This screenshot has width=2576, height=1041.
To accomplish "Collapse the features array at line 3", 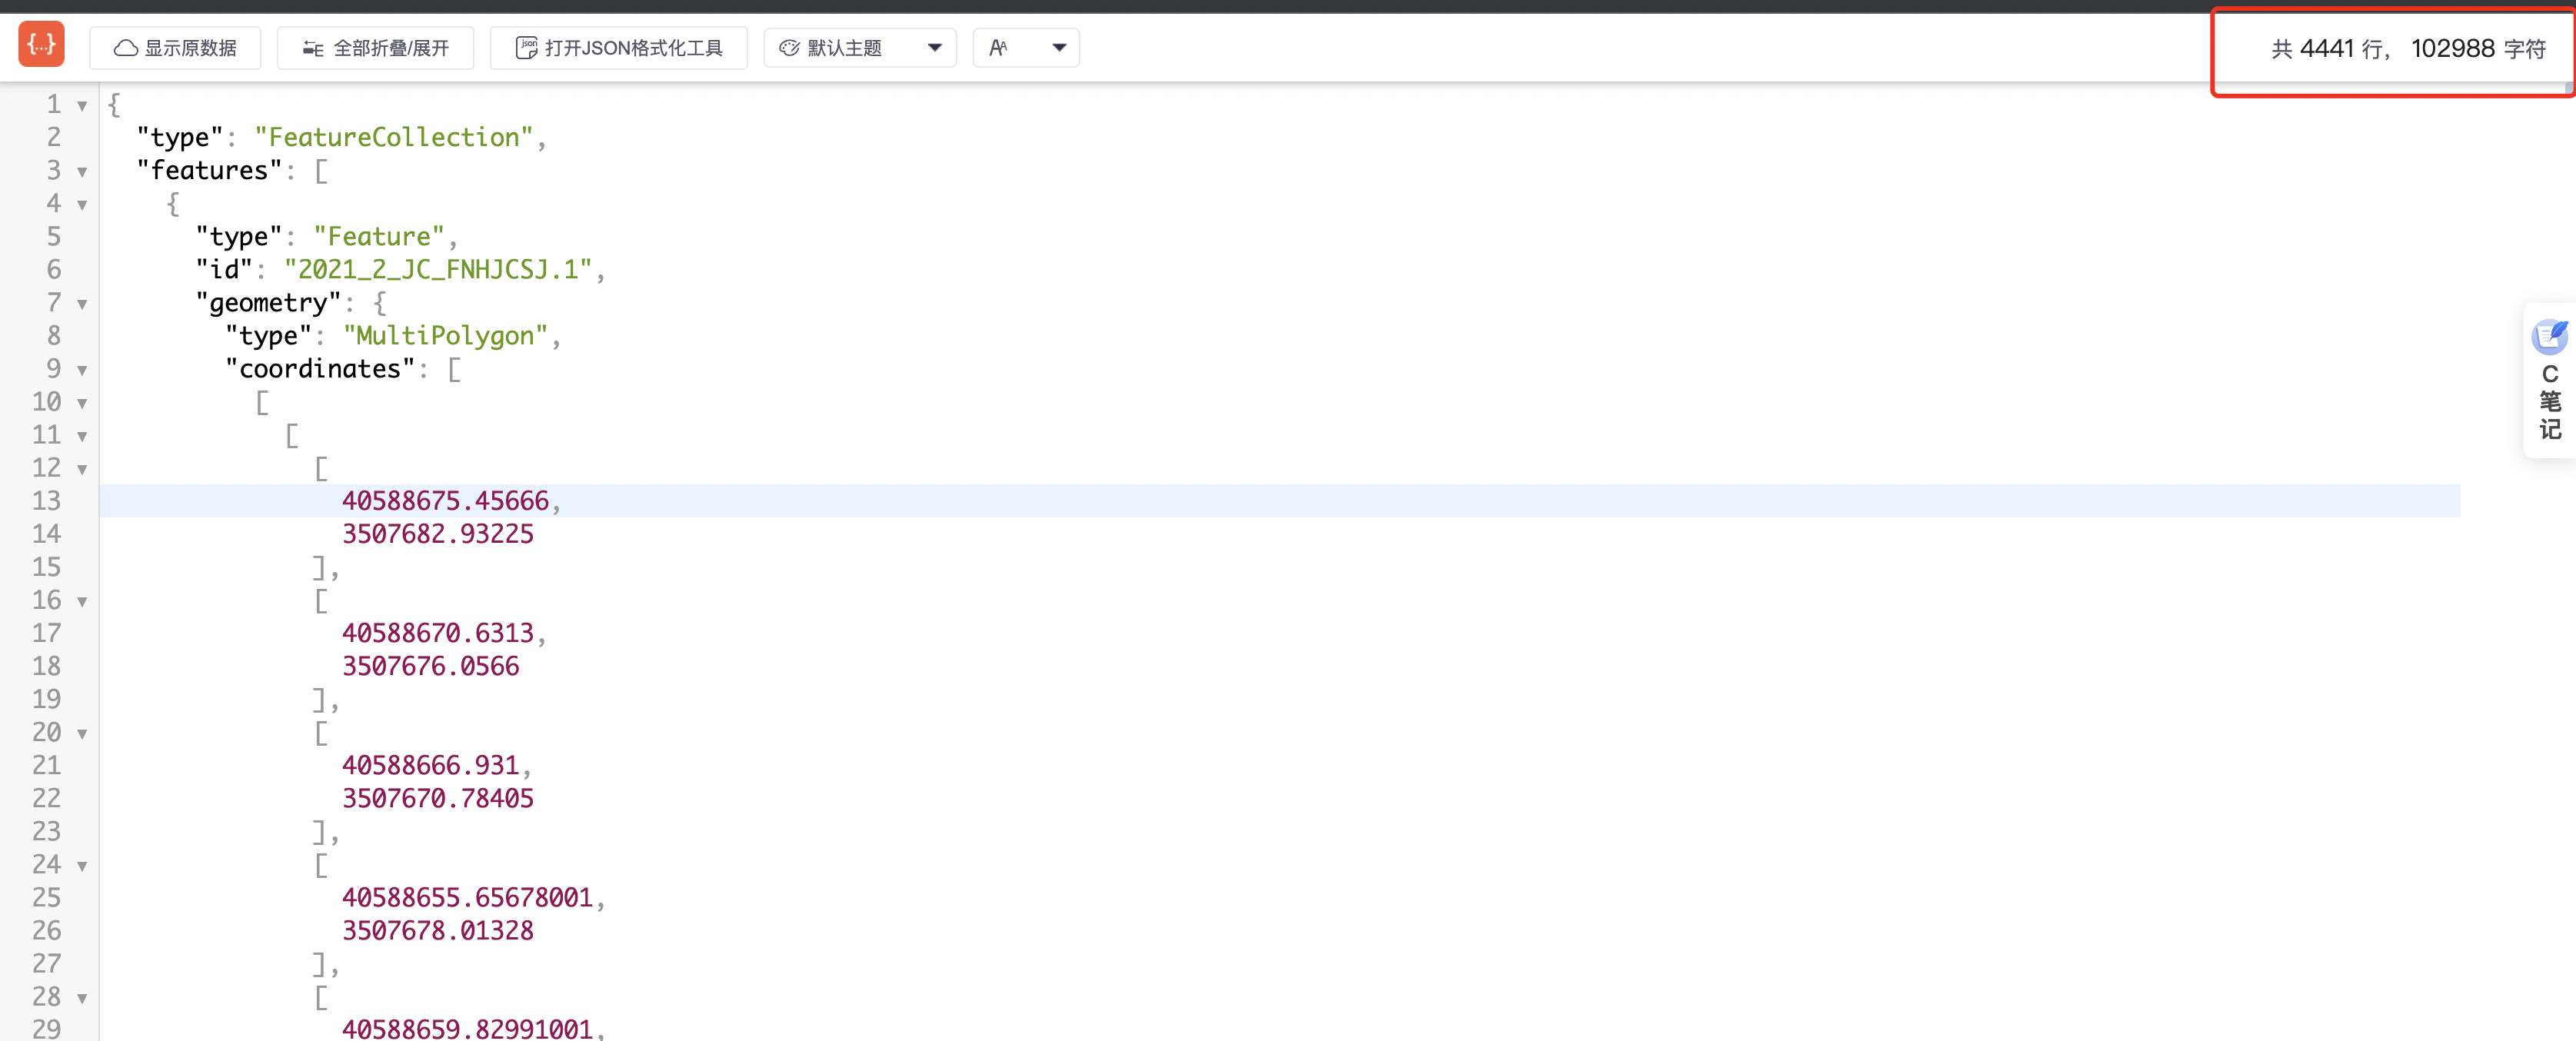I will (x=82, y=171).
